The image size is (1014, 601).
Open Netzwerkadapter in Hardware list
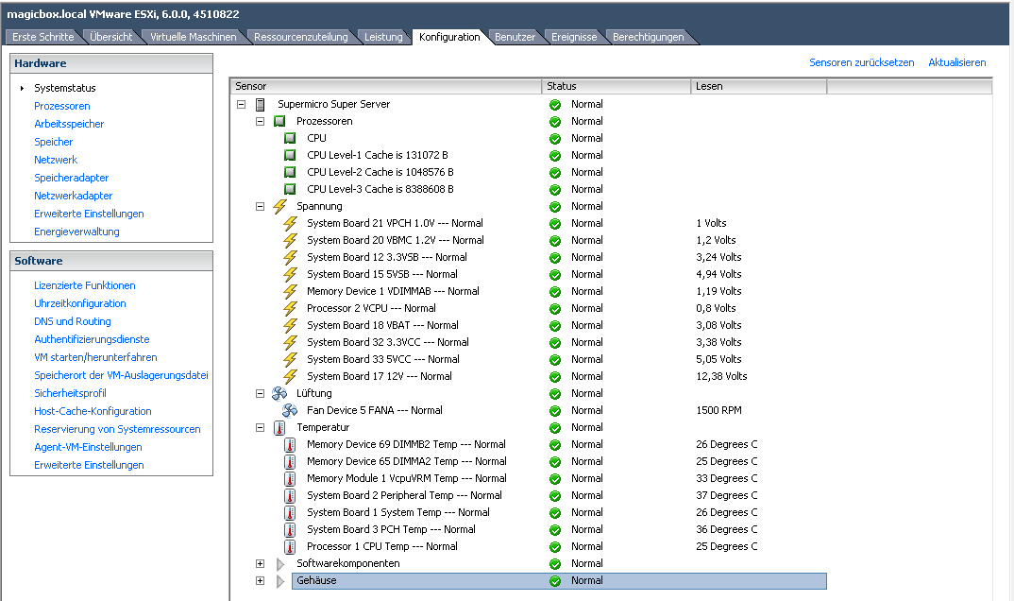point(73,196)
